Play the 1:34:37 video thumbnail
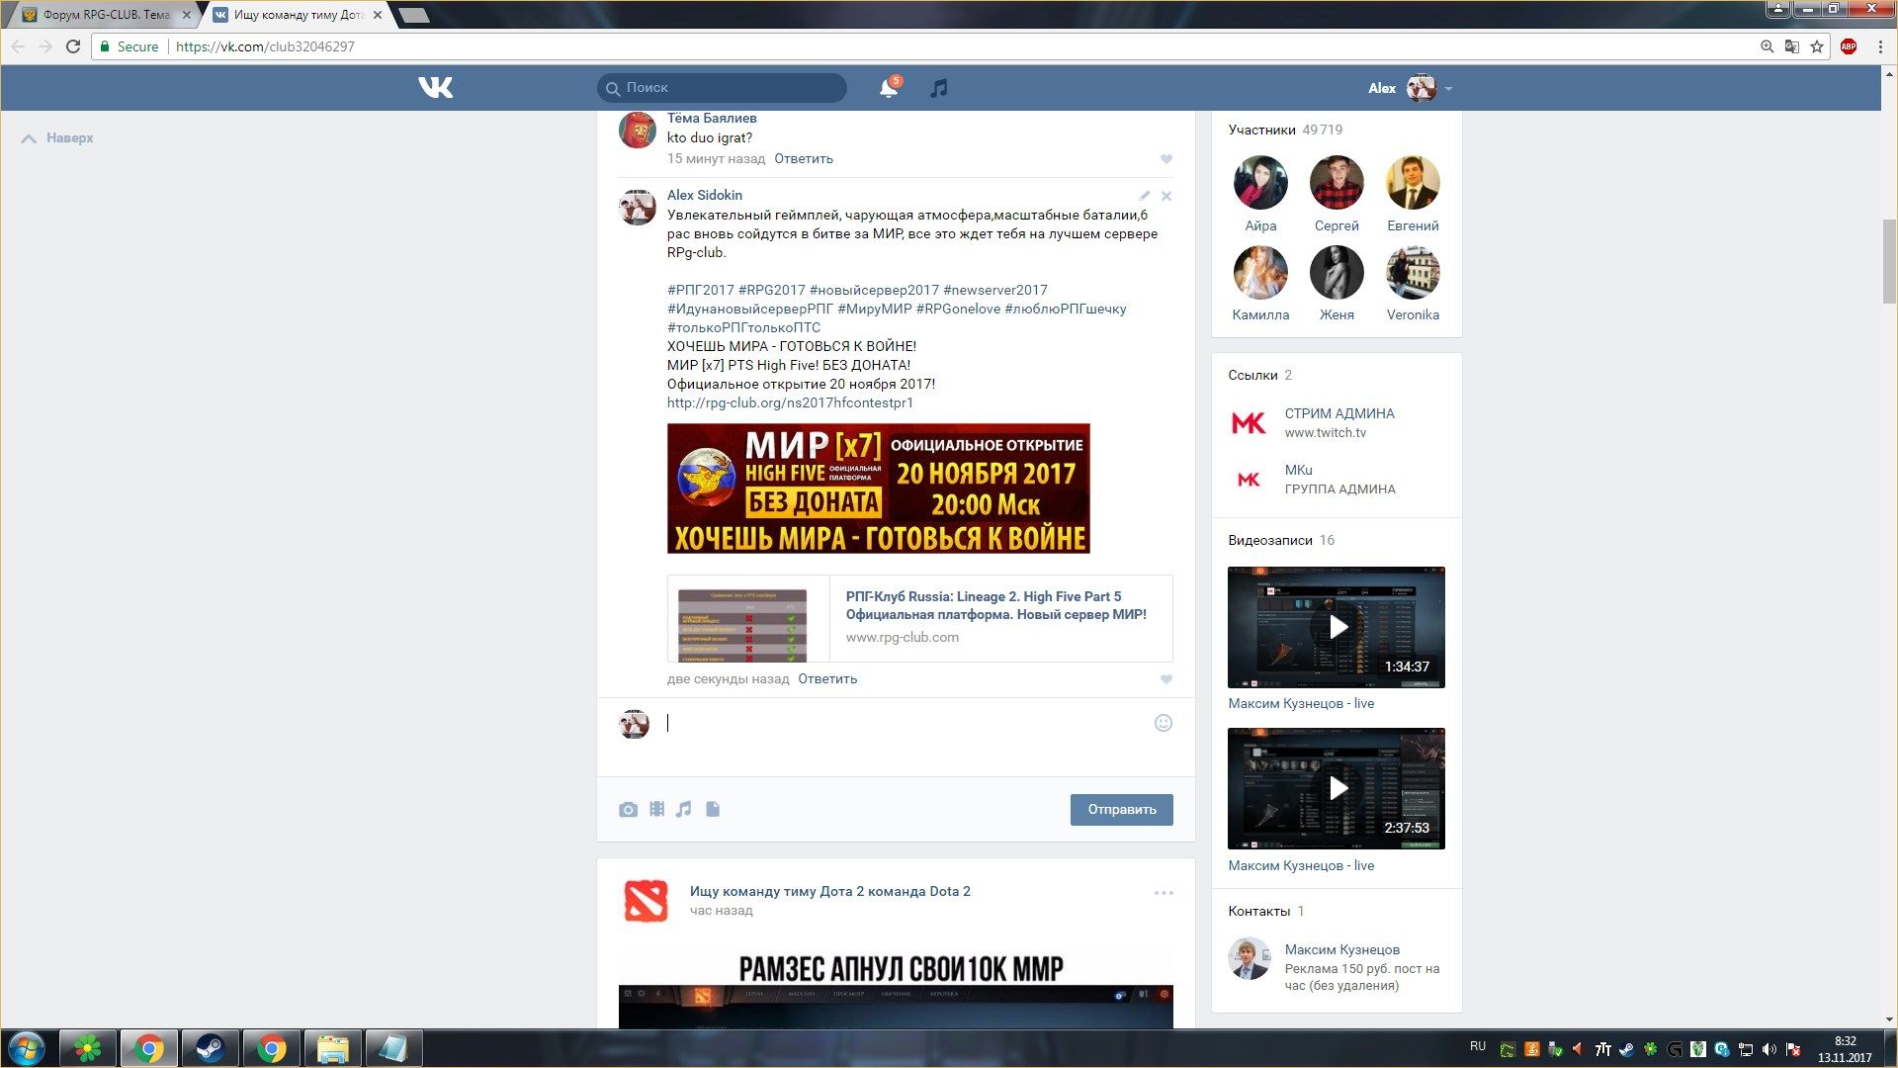Image resolution: width=1898 pixels, height=1068 pixels. tap(1337, 627)
